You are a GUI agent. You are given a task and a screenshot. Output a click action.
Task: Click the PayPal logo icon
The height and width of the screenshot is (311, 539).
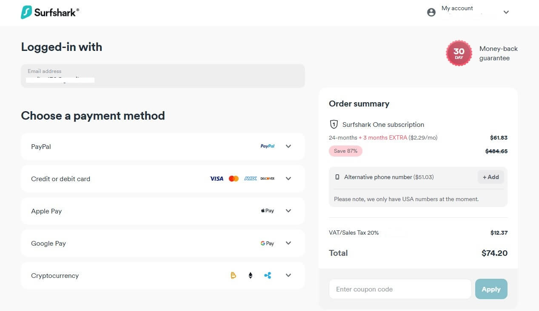267,146
